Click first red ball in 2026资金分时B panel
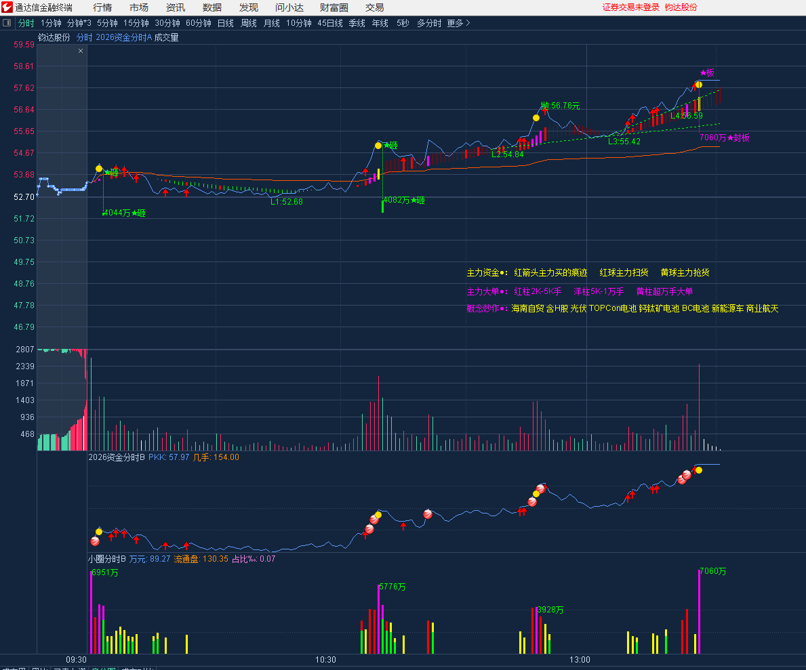Viewport: 806px width, 670px height. click(x=95, y=541)
